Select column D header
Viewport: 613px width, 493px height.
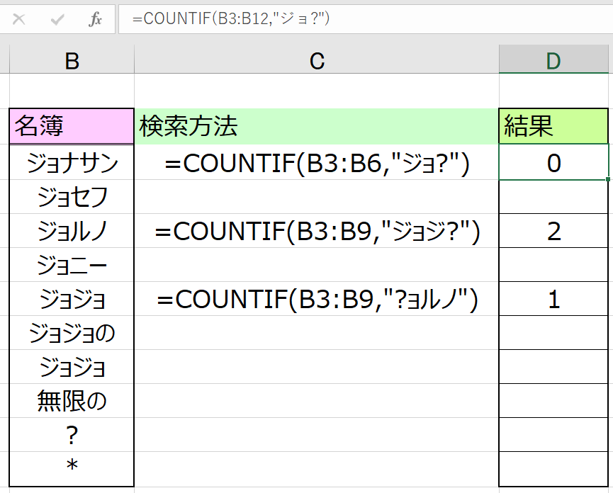(553, 60)
